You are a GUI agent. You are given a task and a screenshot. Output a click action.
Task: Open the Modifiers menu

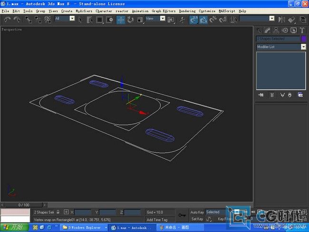coord(84,11)
